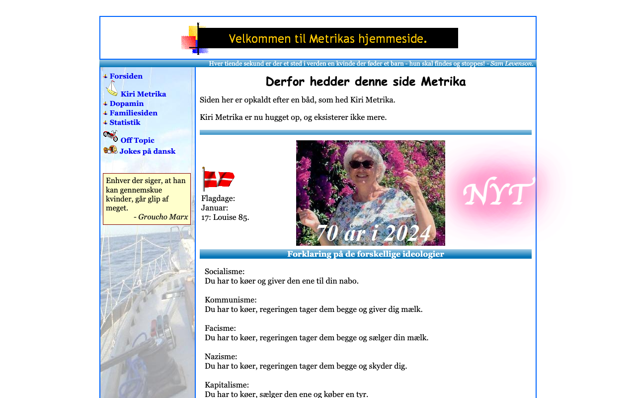The height and width of the screenshot is (398, 636).
Task: Click the bullet icon next to Forsiden
Action: pyautogui.click(x=105, y=76)
